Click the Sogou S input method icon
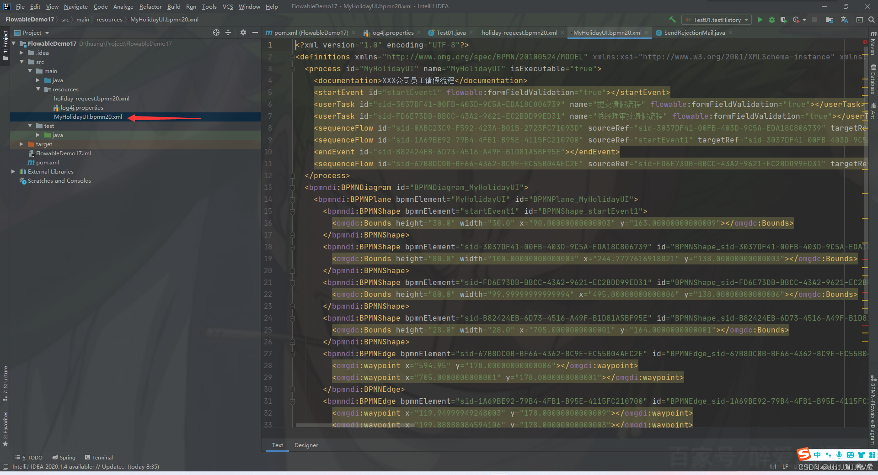 (804, 454)
